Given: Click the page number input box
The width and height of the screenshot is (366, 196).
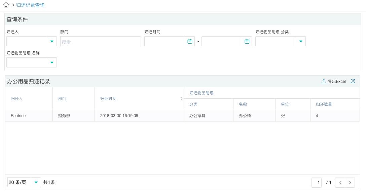Looking at the screenshot, I should pos(317,183).
